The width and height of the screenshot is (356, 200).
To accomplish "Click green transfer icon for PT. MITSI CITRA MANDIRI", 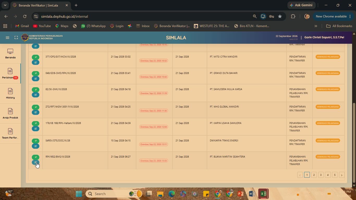I will 35,57.
